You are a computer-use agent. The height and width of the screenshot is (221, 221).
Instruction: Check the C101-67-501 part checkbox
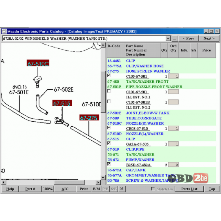109,91
